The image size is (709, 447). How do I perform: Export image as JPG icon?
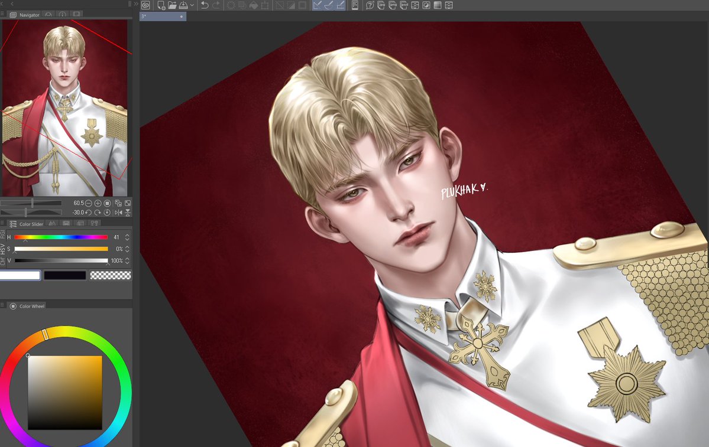[381, 5]
